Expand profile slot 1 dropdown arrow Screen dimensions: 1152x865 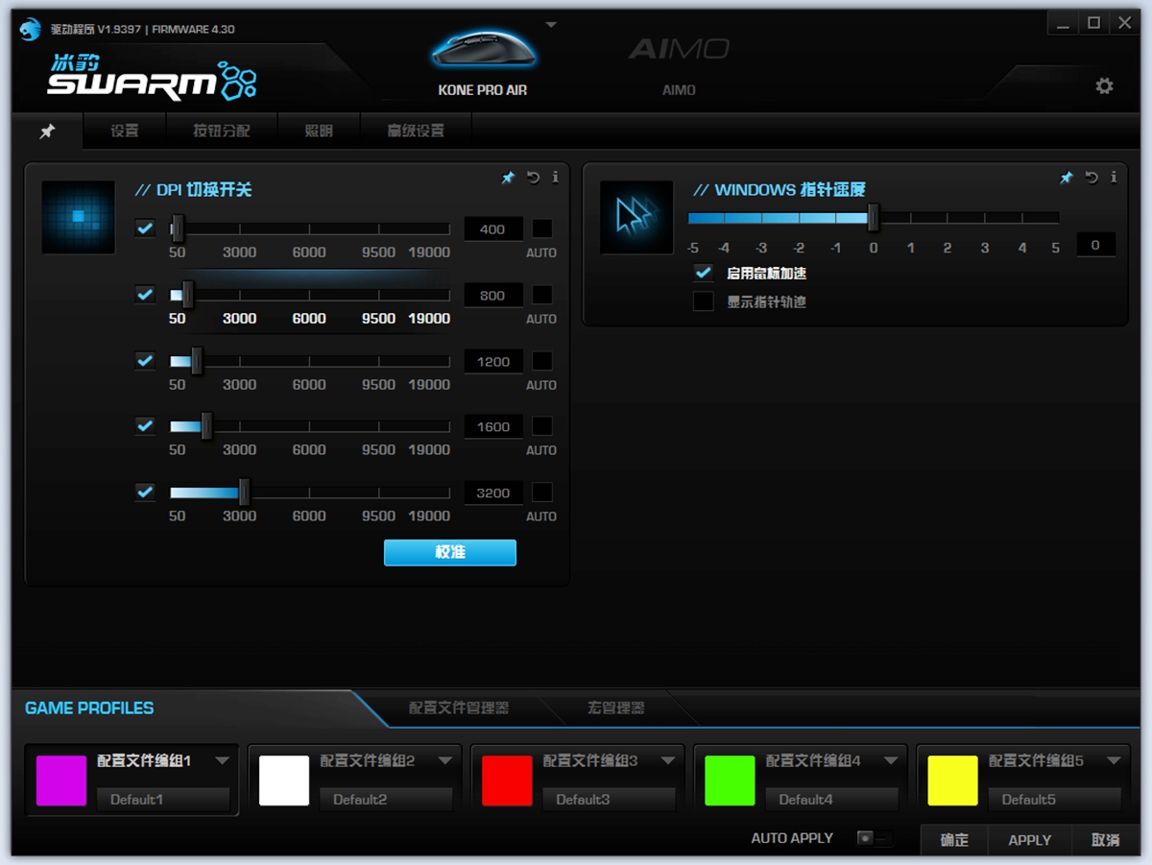pyautogui.click(x=223, y=760)
